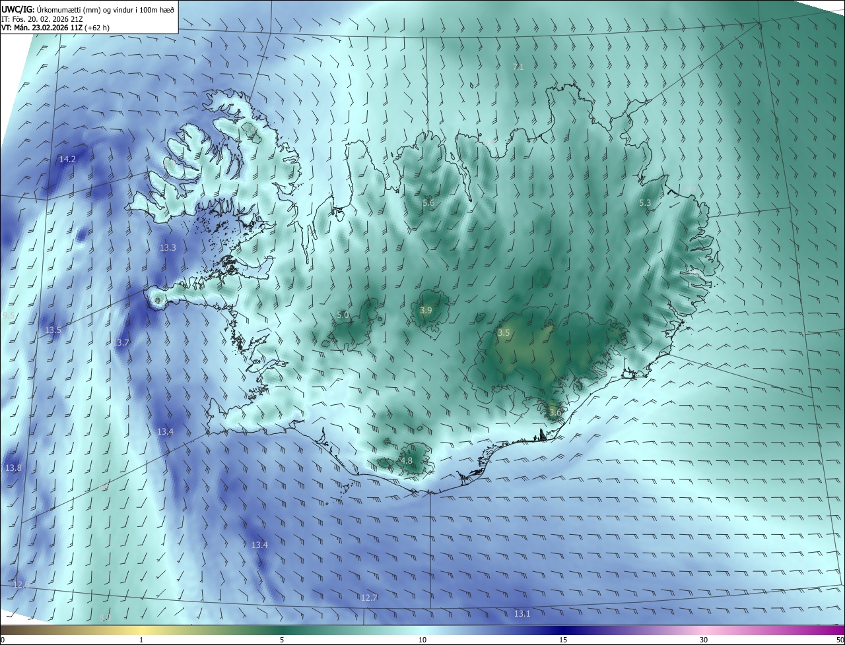Click the 'VT: Mán. 23.02.2026 11Z (+62 h)' line

pos(55,28)
